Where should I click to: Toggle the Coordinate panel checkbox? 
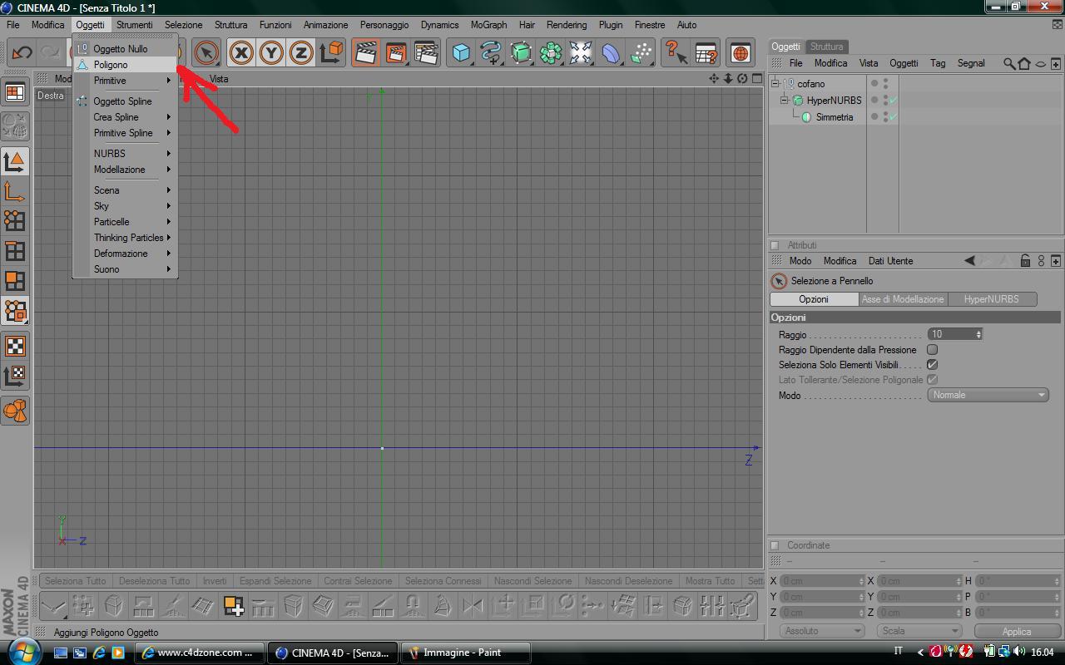775,545
